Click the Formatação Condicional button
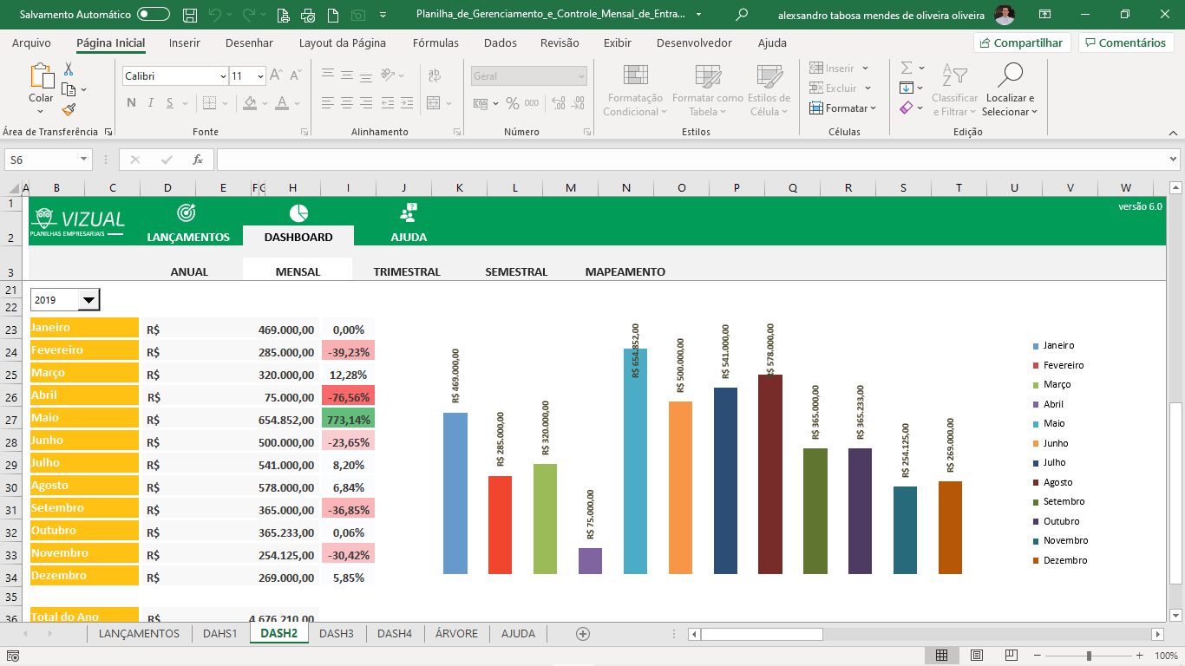The width and height of the screenshot is (1185, 666). click(635, 90)
